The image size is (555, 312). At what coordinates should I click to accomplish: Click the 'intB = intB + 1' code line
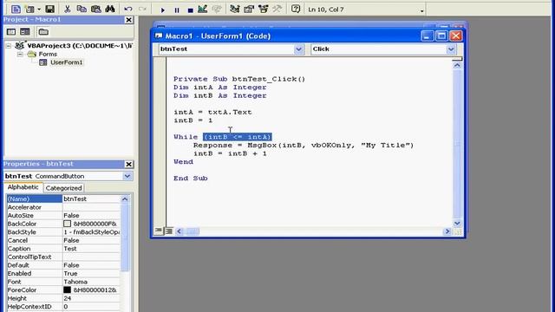230,153
